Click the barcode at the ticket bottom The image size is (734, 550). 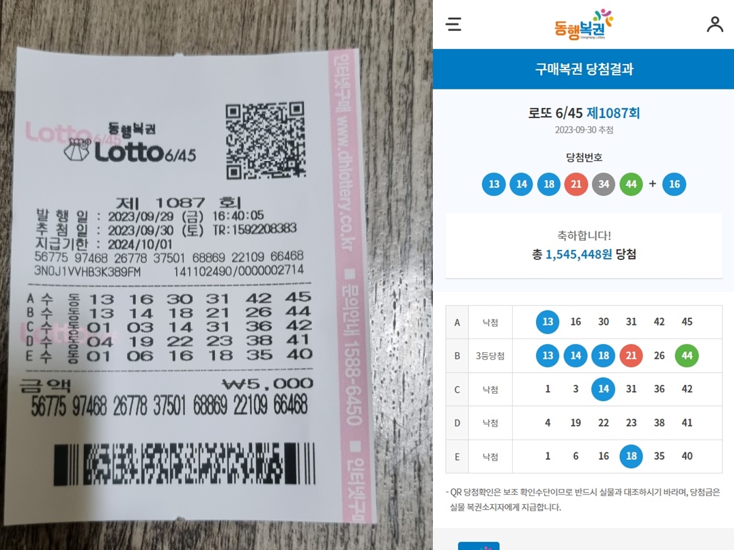[x=184, y=464]
